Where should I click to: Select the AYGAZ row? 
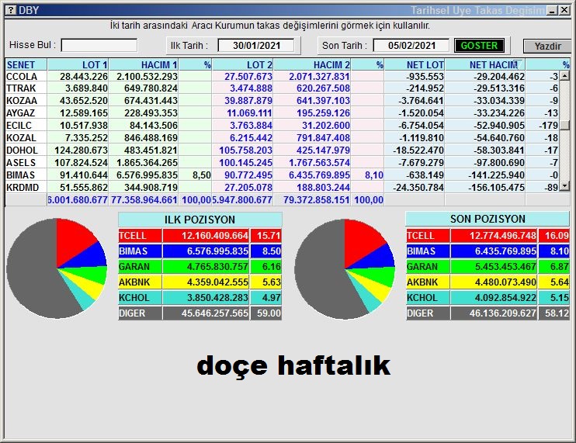[x=282, y=113]
